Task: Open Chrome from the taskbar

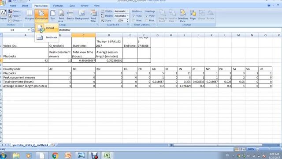Action: pos(55,155)
